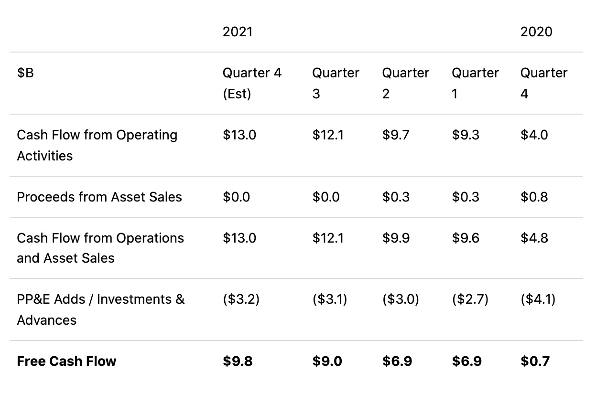Click the 2020 year header
The width and height of the screenshot is (607, 404).
point(536,32)
